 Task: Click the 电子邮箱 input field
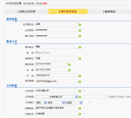pyautogui.click(x=57, y=81)
